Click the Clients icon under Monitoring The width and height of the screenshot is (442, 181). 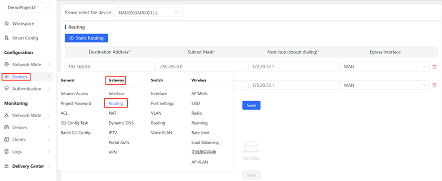pyautogui.click(x=6, y=140)
